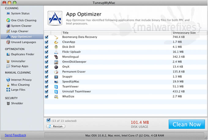Select One Click Cleaning icon

pyautogui.click(x=8, y=20)
